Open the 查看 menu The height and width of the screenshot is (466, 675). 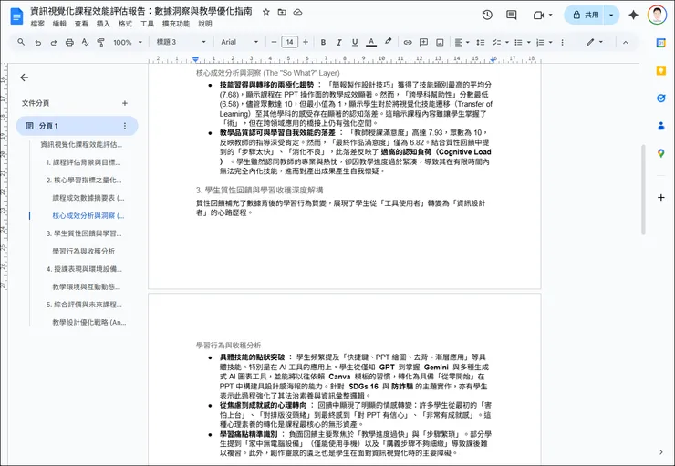(81, 24)
